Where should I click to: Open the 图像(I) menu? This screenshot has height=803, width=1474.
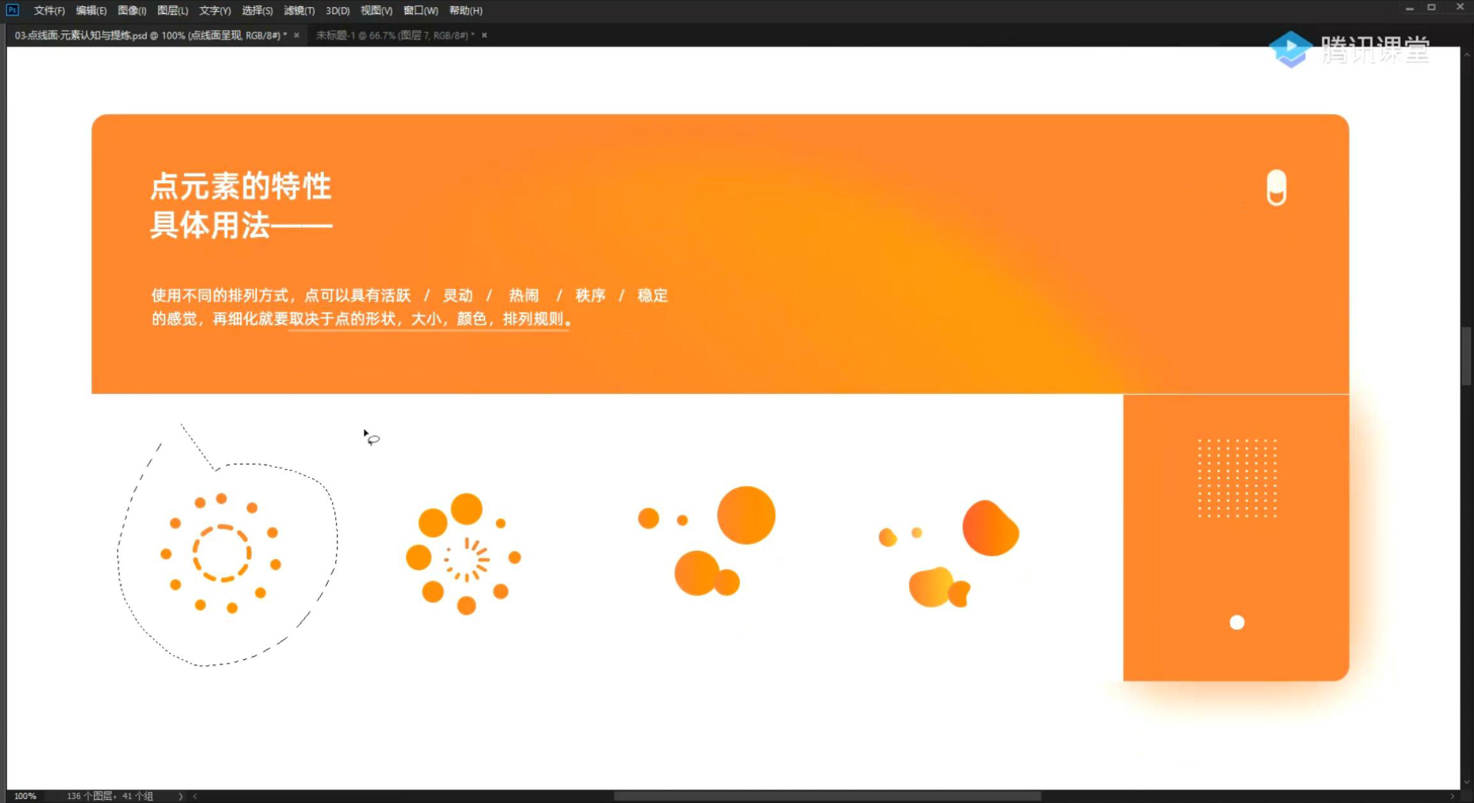click(x=132, y=11)
